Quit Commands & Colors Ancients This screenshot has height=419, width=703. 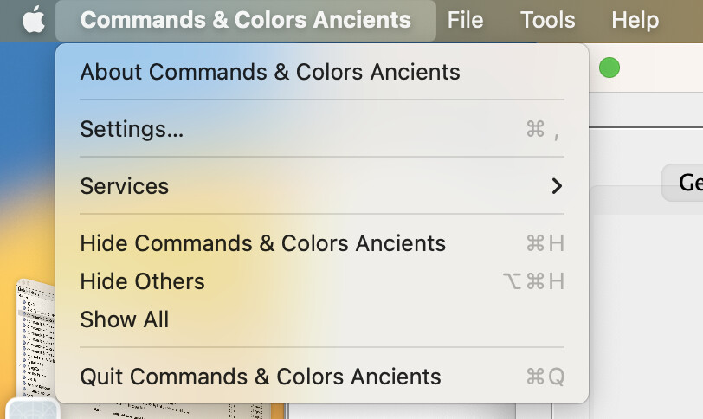pos(322,377)
